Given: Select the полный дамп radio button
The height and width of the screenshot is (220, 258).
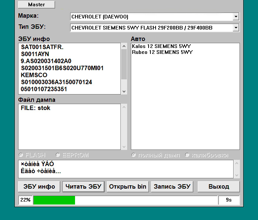Looking at the screenshot, I should pyautogui.click(x=133, y=155).
